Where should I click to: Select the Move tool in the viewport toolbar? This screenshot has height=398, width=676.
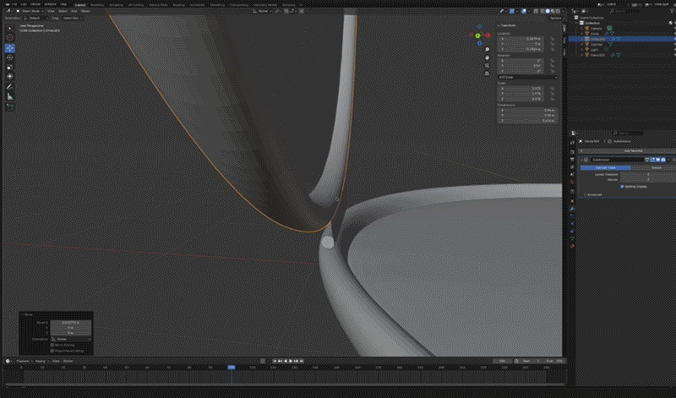(x=10, y=47)
